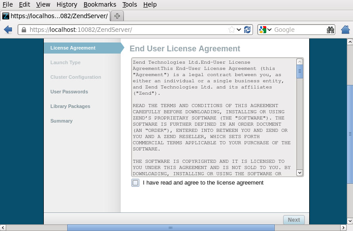
Task: Click the horizontal scrollbar thumb
Action: tap(171, 227)
